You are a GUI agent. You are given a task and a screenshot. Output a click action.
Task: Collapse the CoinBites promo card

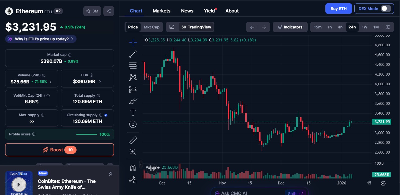111,174
